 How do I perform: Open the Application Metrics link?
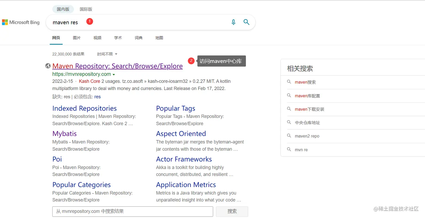pyautogui.click(x=186, y=185)
